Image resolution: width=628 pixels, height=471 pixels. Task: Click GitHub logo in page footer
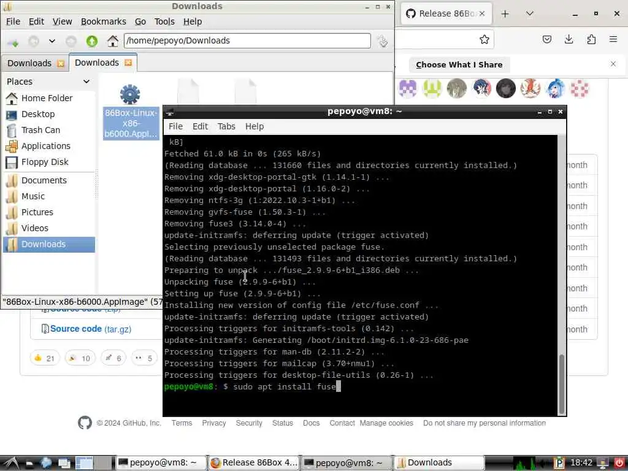[85, 423]
